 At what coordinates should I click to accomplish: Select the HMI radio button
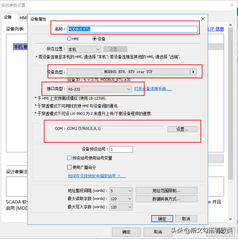coord(69,39)
